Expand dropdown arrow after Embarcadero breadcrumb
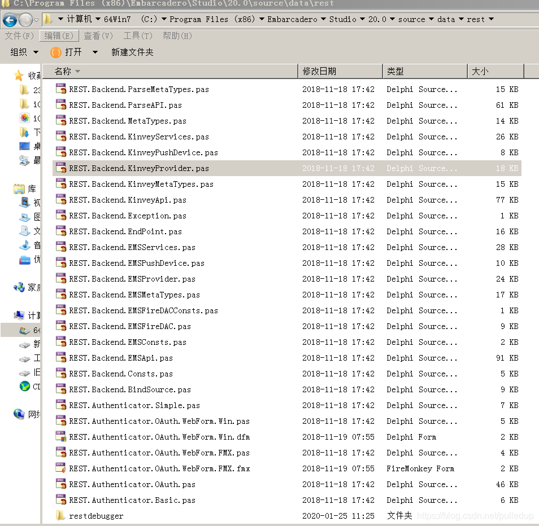The image size is (539, 526). click(x=323, y=19)
